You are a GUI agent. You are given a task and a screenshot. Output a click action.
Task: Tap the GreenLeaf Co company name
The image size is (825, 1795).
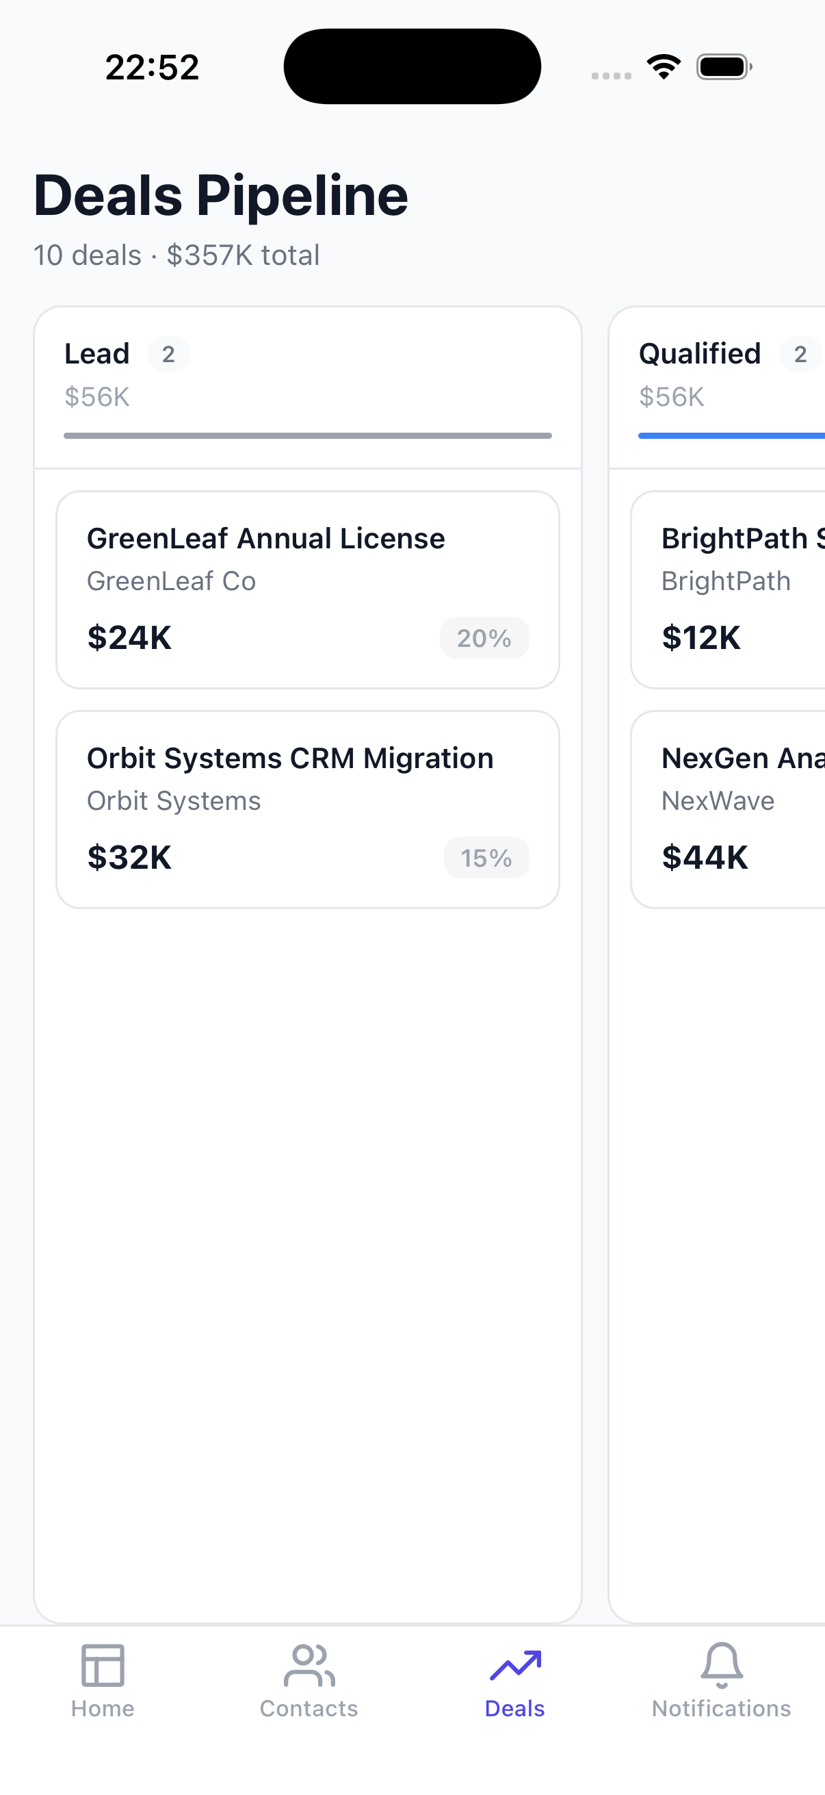click(x=171, y=581)
